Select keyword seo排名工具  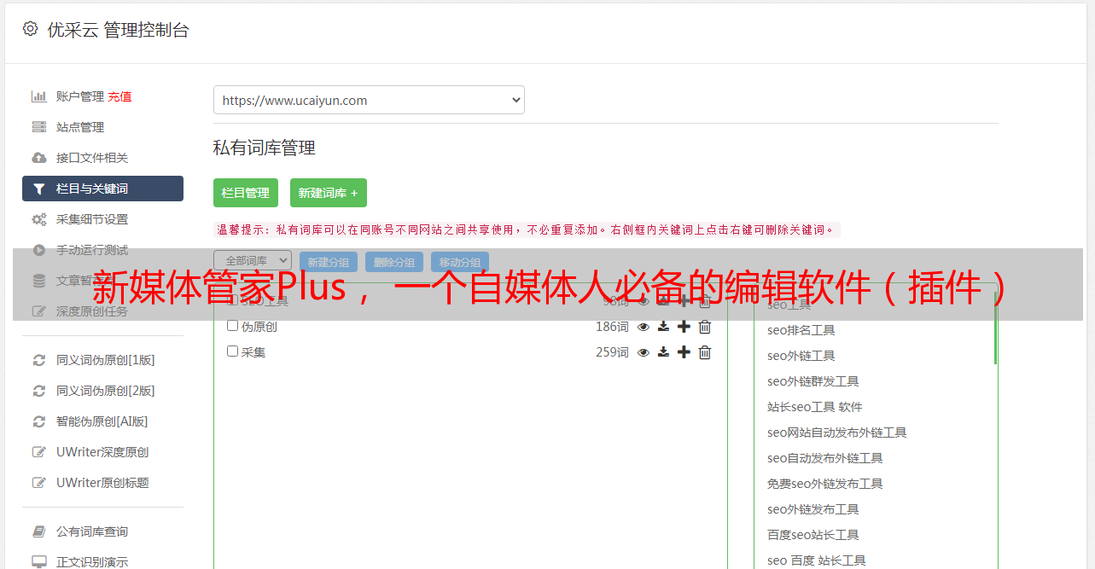click(801, 330)
